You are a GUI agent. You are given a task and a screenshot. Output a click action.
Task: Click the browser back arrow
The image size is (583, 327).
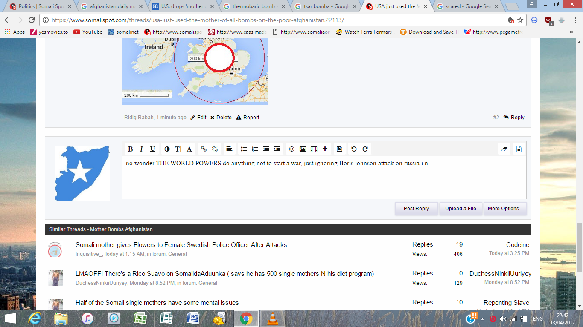pyautogui.click(x=8, y=20)
